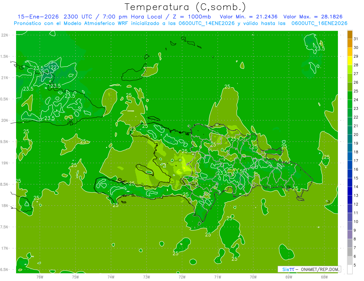
Task: Click the purple band between 8 and 9
Action: (350, 235)
